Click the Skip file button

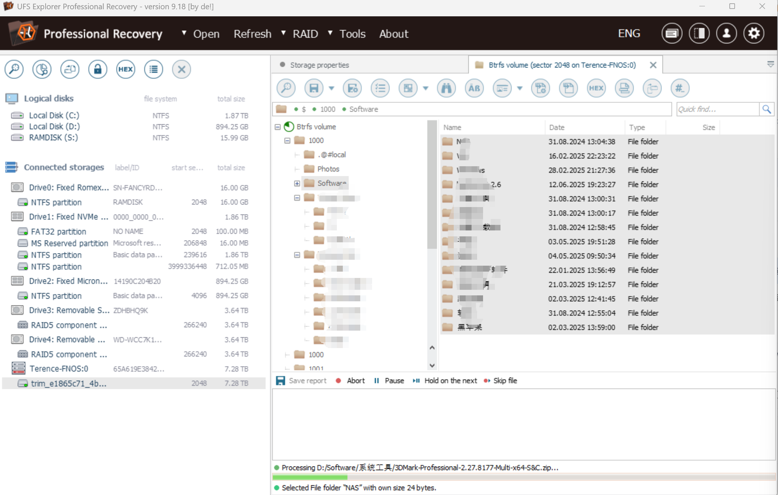click(500, 381)
